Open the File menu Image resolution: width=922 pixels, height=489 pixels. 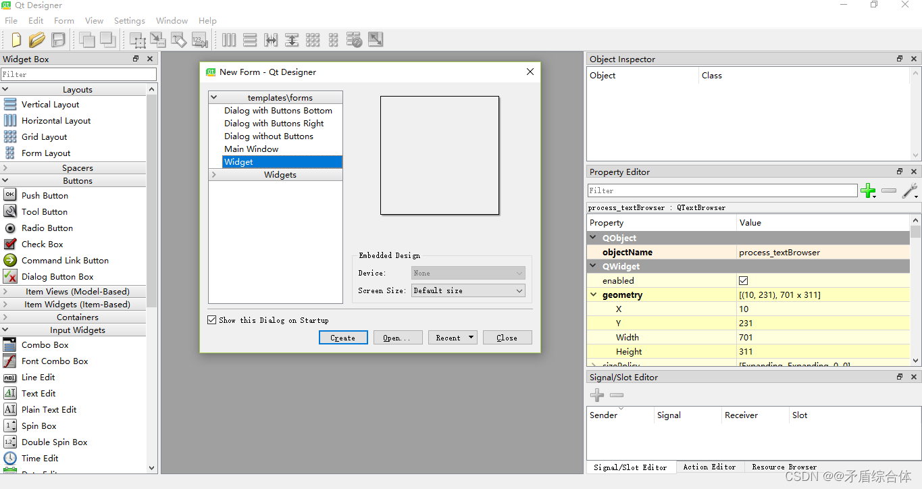click(11, 20)
